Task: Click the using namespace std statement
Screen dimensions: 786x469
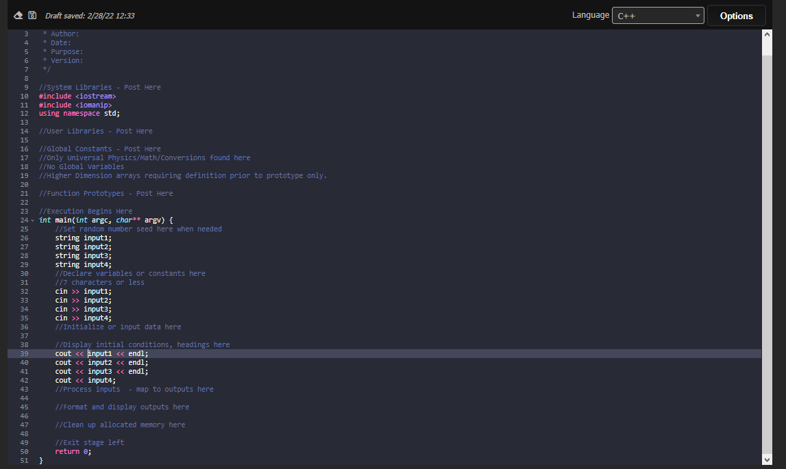Action: pos(80,113)
